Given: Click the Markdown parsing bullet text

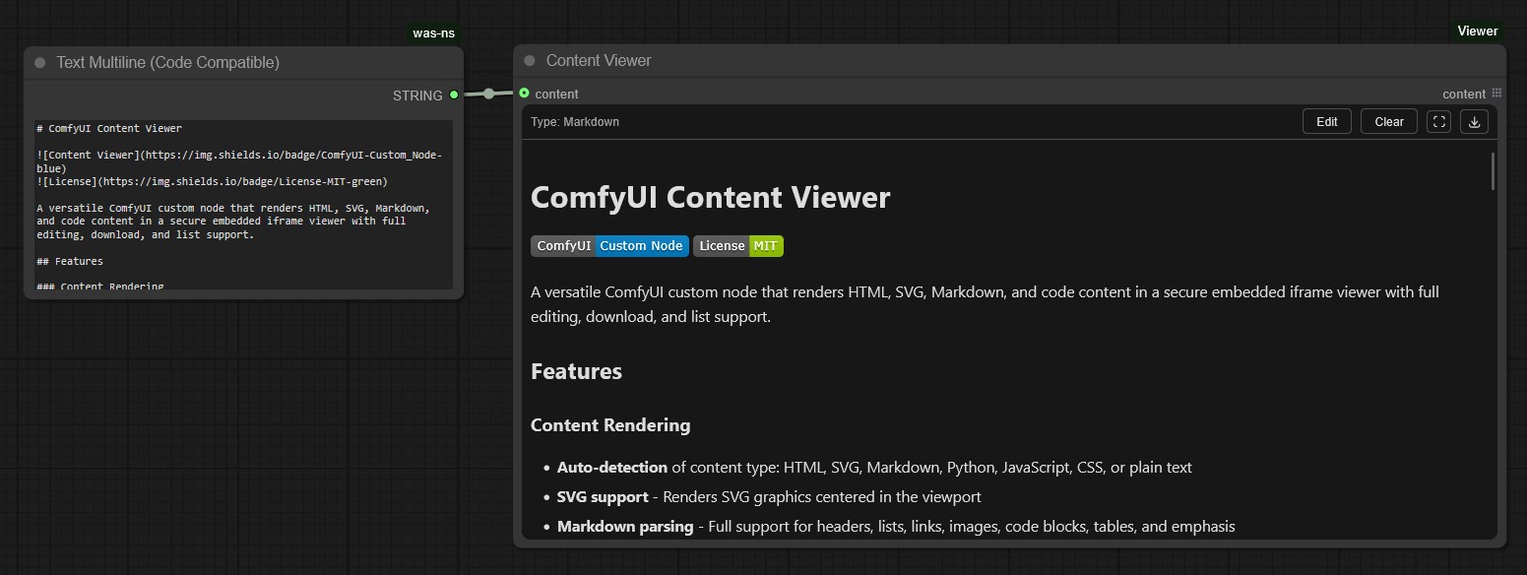Looking at the screenshot, I should [x=896, y=527].
